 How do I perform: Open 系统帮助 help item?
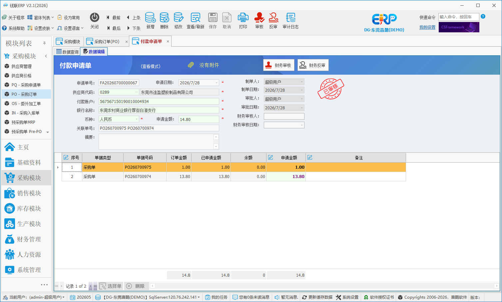[x=13, y=28]
